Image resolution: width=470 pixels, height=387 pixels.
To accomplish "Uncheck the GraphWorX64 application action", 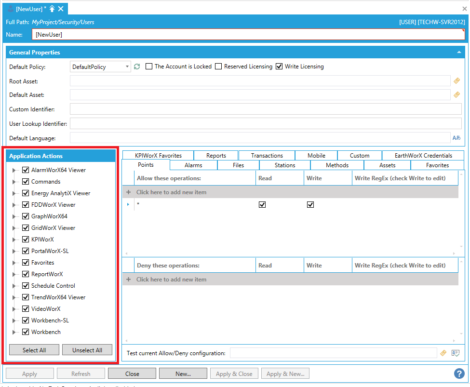I will pyautogui.click(x=26, y=216).
